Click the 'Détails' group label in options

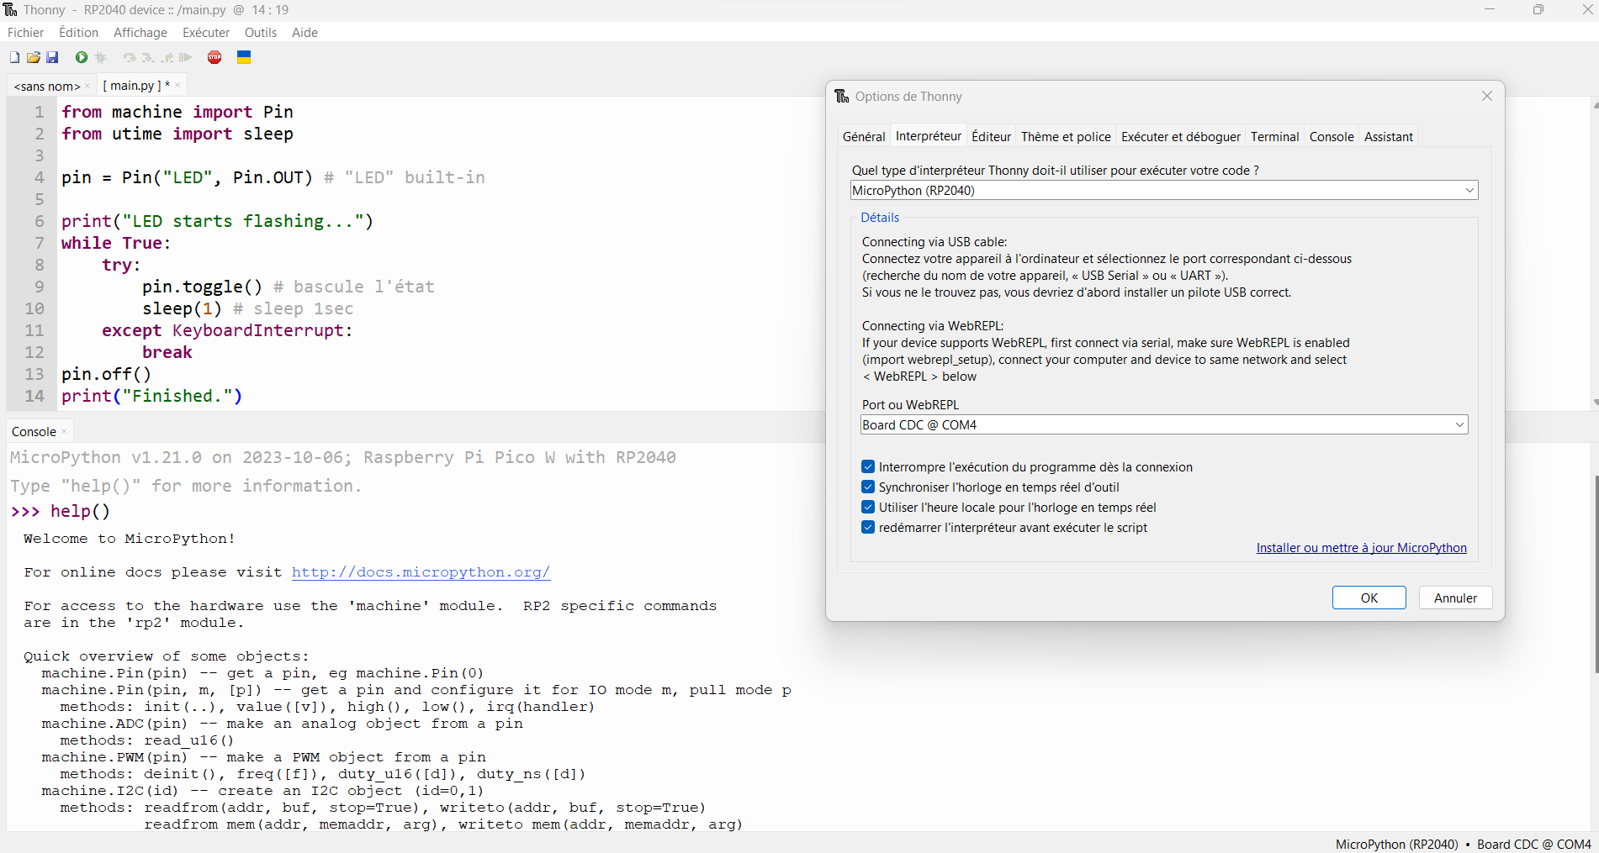coord(880,217)
